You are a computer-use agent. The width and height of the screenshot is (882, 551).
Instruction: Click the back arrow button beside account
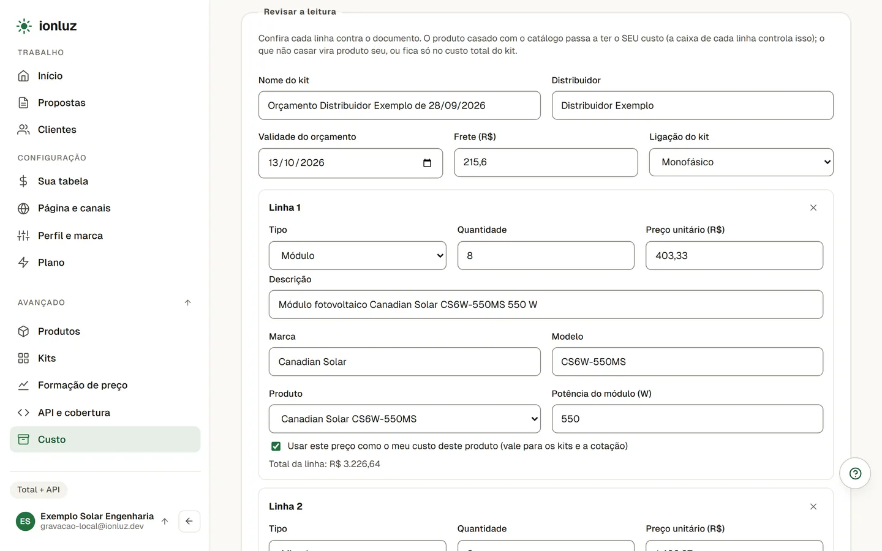point(189,521)
